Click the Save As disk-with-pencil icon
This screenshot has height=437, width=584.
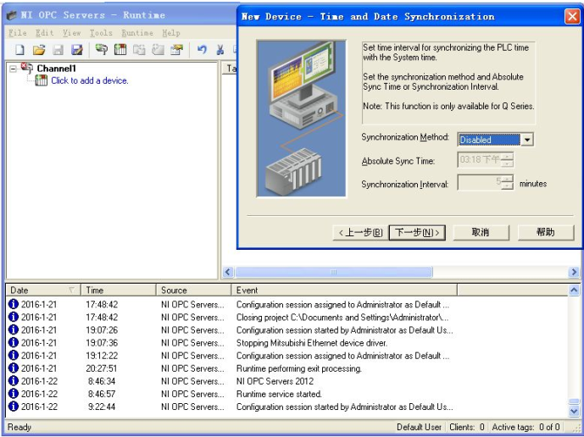[x=77, y=49]
